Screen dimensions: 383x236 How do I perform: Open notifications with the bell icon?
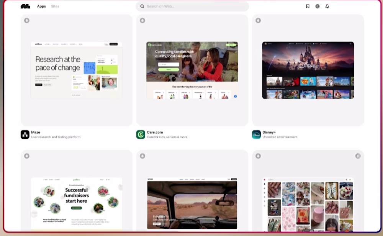tap(327, 7)
